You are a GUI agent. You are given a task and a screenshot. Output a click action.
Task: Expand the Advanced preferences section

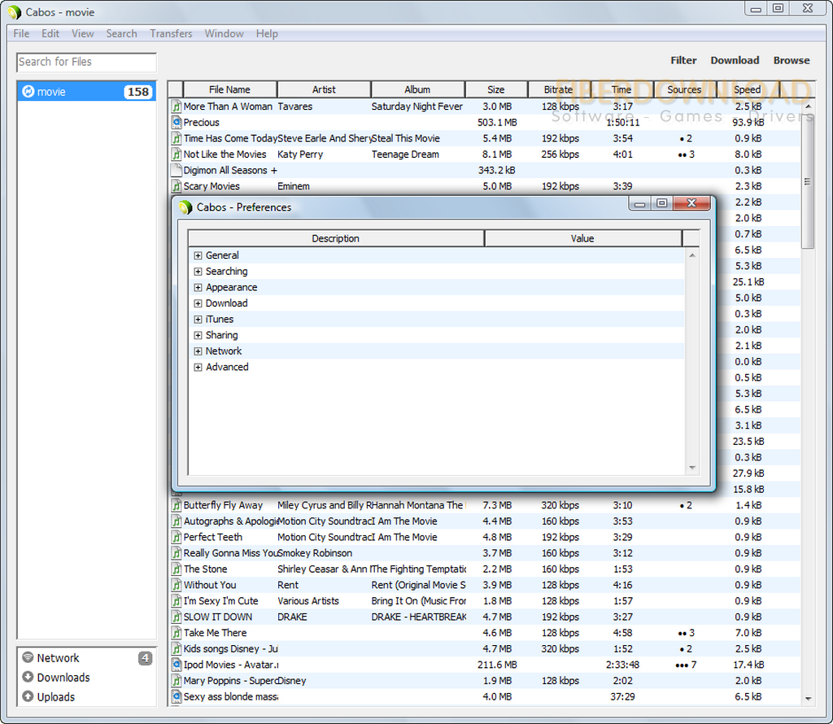tap(198, 368)
